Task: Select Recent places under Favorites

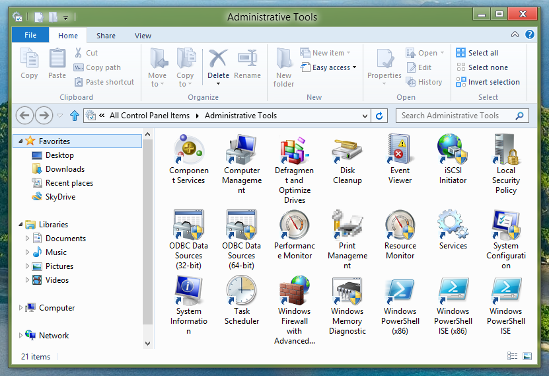Action: click(x=62, y=183)
